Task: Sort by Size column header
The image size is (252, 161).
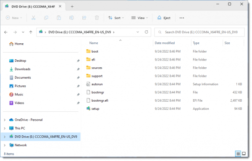Action: (x=227, y=43)
